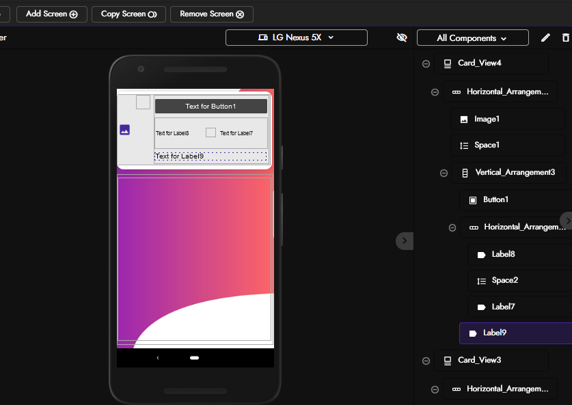572x405 pixels.
Task: Collapse the Vertical_Arrangement3 node
Action: point(444,173)
